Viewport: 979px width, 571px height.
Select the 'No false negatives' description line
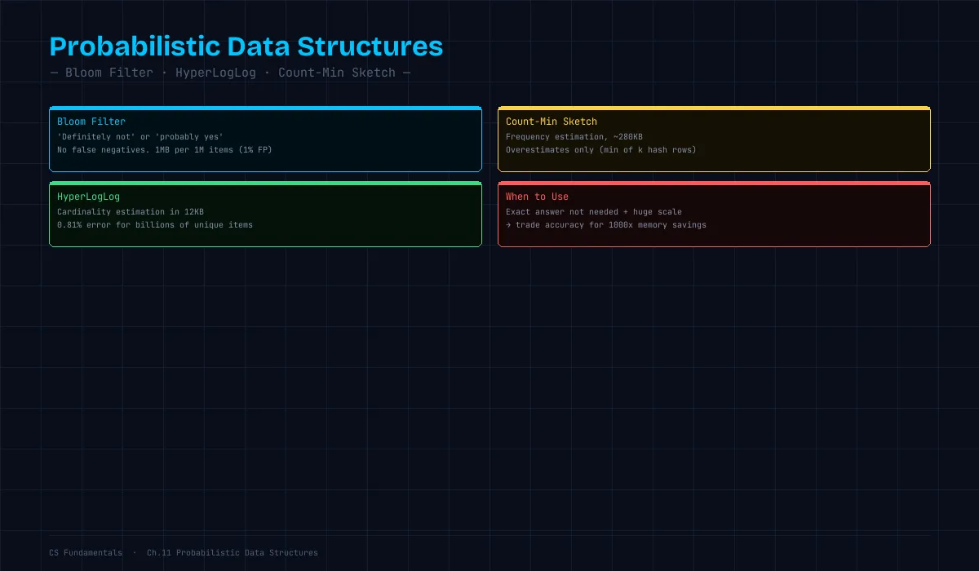[x=165, y=150]
